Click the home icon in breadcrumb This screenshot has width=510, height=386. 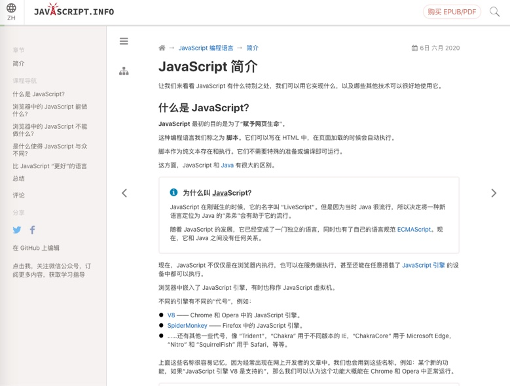162,48
